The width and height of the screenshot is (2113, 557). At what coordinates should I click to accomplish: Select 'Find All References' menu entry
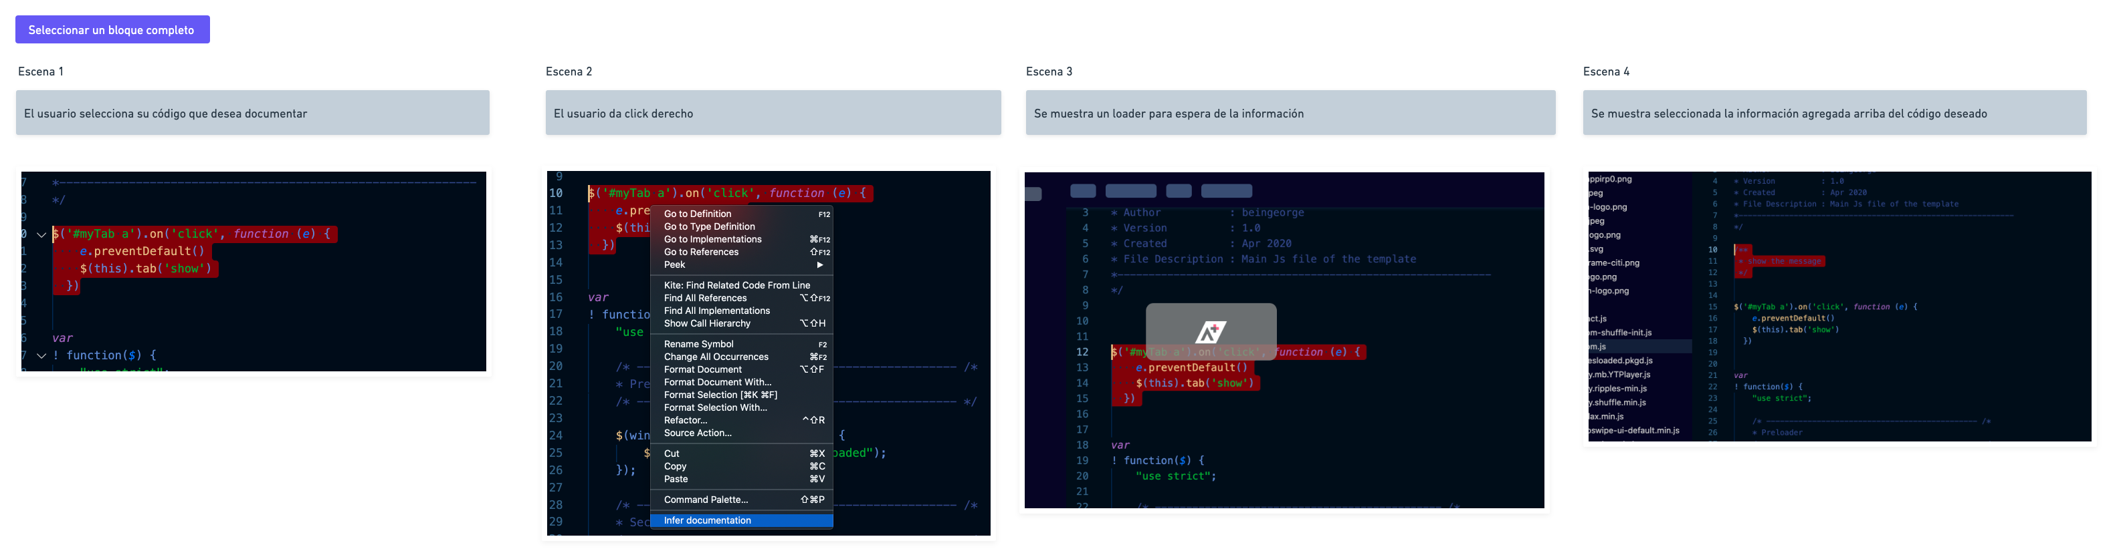click(742, 298)
